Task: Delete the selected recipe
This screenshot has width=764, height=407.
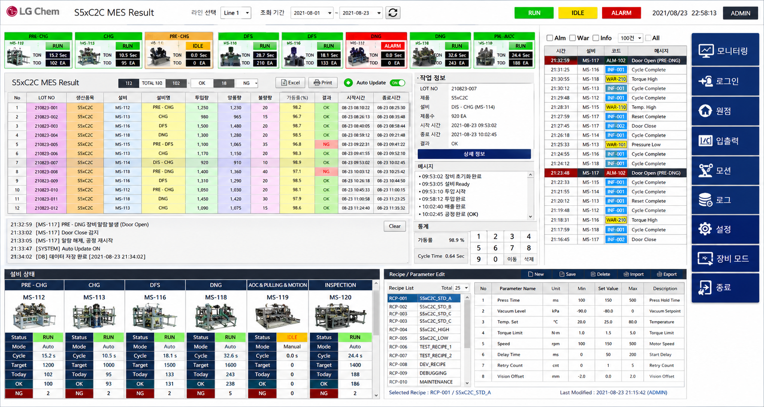Action: pyautogui.click(x=600, y=274)
